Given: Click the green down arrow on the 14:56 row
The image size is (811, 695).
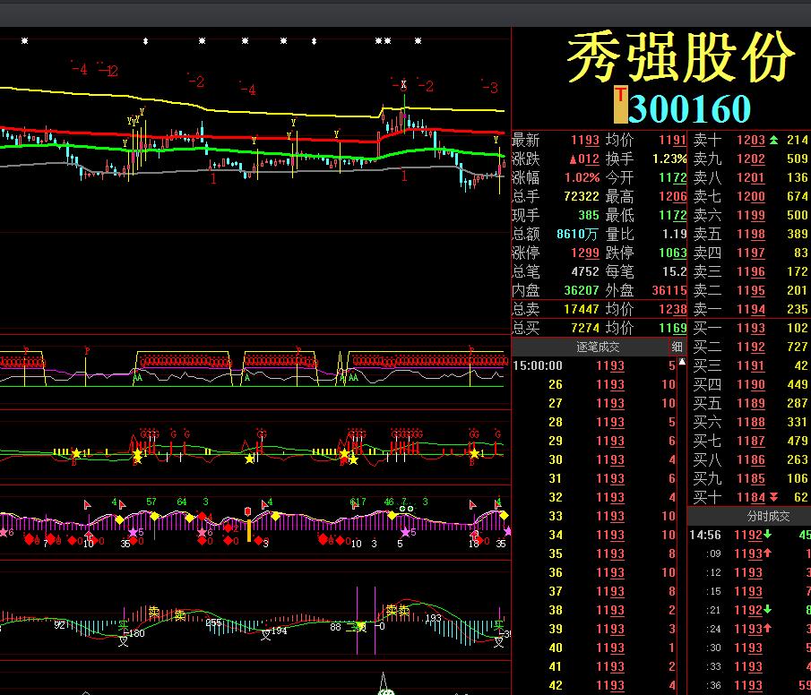Looking at the screenshot, I should pos(767,534).
